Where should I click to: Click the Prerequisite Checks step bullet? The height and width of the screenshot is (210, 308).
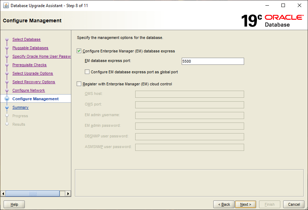pyautogui.click(x=7, y=65)
